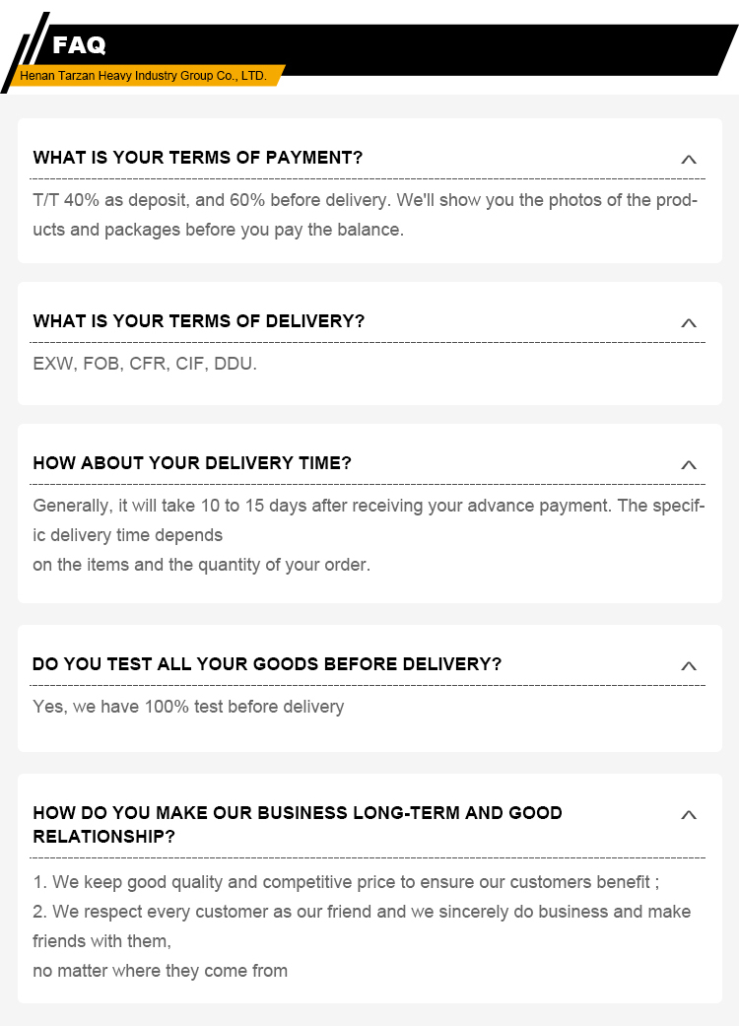Click the 'respect every customer' answer line
The height and width of the screenshot is (1026, 739).
click(362, 926)
